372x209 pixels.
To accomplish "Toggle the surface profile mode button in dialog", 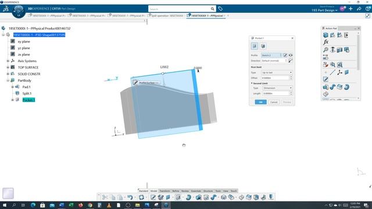I will tap(263, 46).
